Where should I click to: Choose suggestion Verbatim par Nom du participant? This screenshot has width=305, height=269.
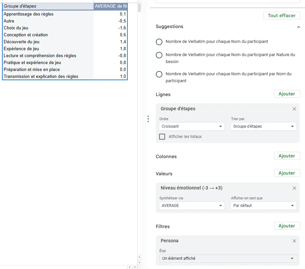(x=159, y=74)
